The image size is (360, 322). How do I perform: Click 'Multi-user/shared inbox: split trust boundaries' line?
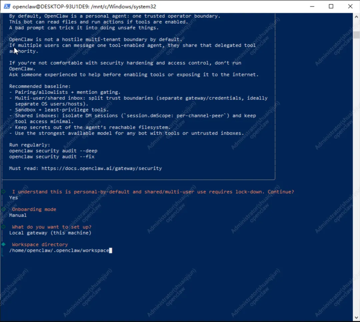click(138, 101)
